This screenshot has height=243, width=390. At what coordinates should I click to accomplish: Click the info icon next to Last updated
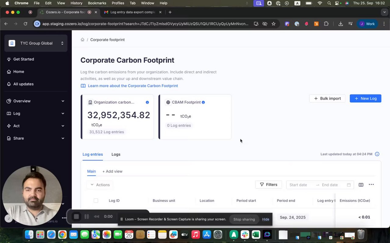(377, 154)
